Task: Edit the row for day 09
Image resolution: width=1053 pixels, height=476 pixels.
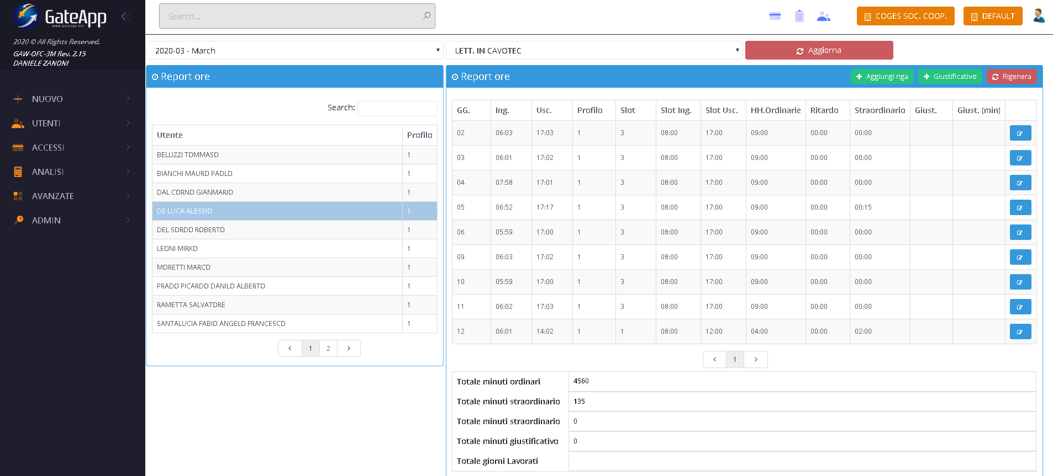Action: coord(1020,257)
